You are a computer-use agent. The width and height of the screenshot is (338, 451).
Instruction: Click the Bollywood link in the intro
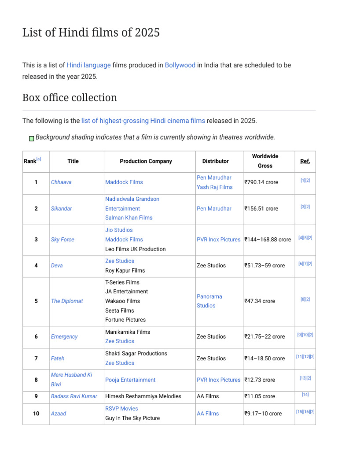click(x=180, y=65)
